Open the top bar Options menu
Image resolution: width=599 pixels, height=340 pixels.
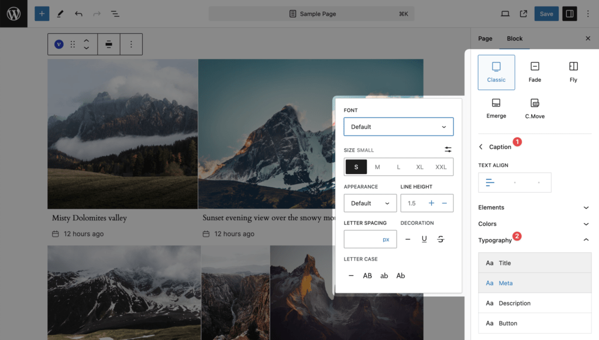pyautogui.click(x=588, y=14)
